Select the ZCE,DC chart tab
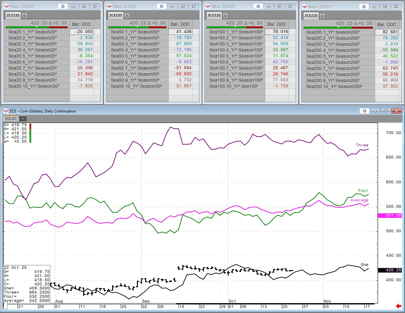The height and width of the screenshot is (313, 405). pos(11,119)
